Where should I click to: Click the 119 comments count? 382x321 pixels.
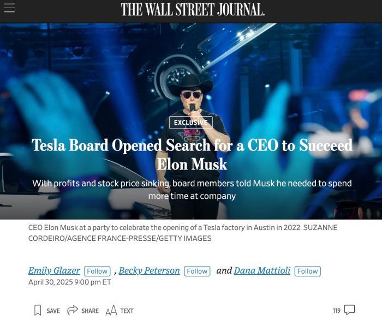[x=337, y=311]
